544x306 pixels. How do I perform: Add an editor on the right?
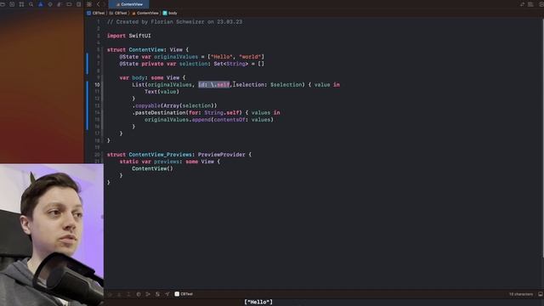[x=541, y=4]
